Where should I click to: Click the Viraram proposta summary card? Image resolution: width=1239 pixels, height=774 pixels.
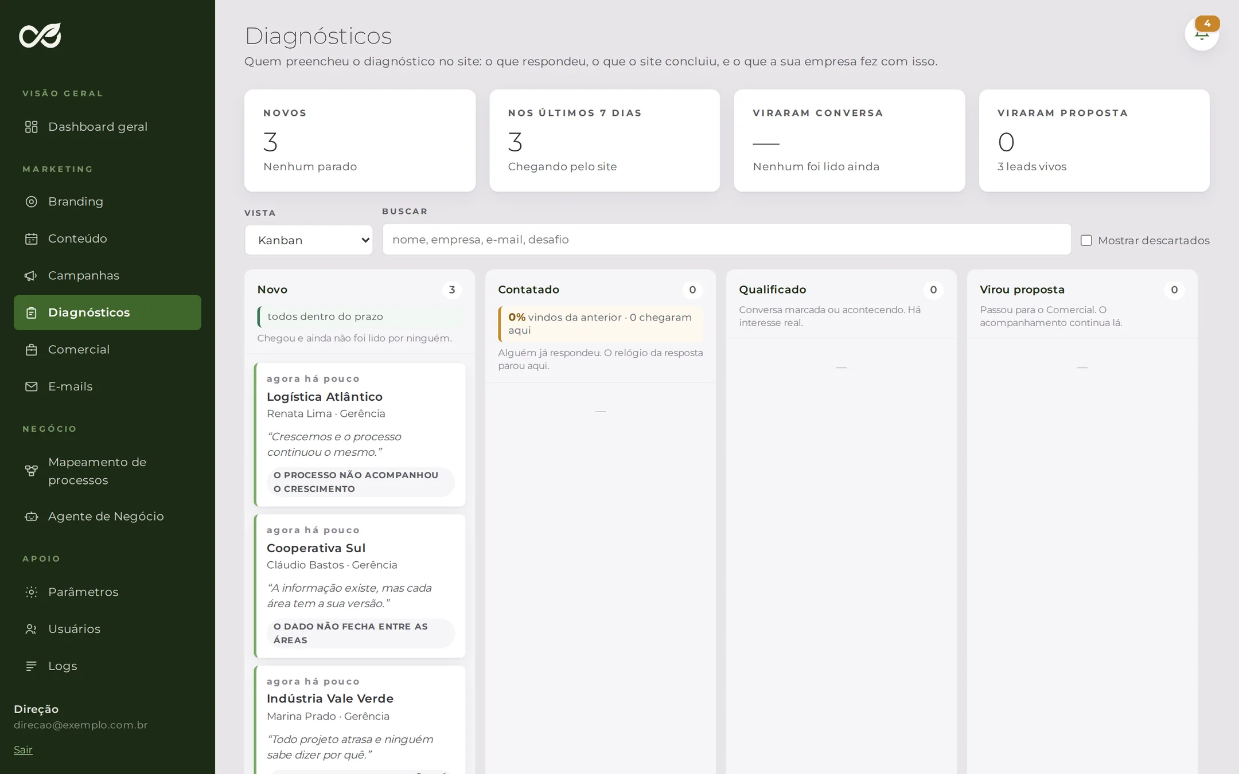pyautogui.click(x=1094, y=140)
